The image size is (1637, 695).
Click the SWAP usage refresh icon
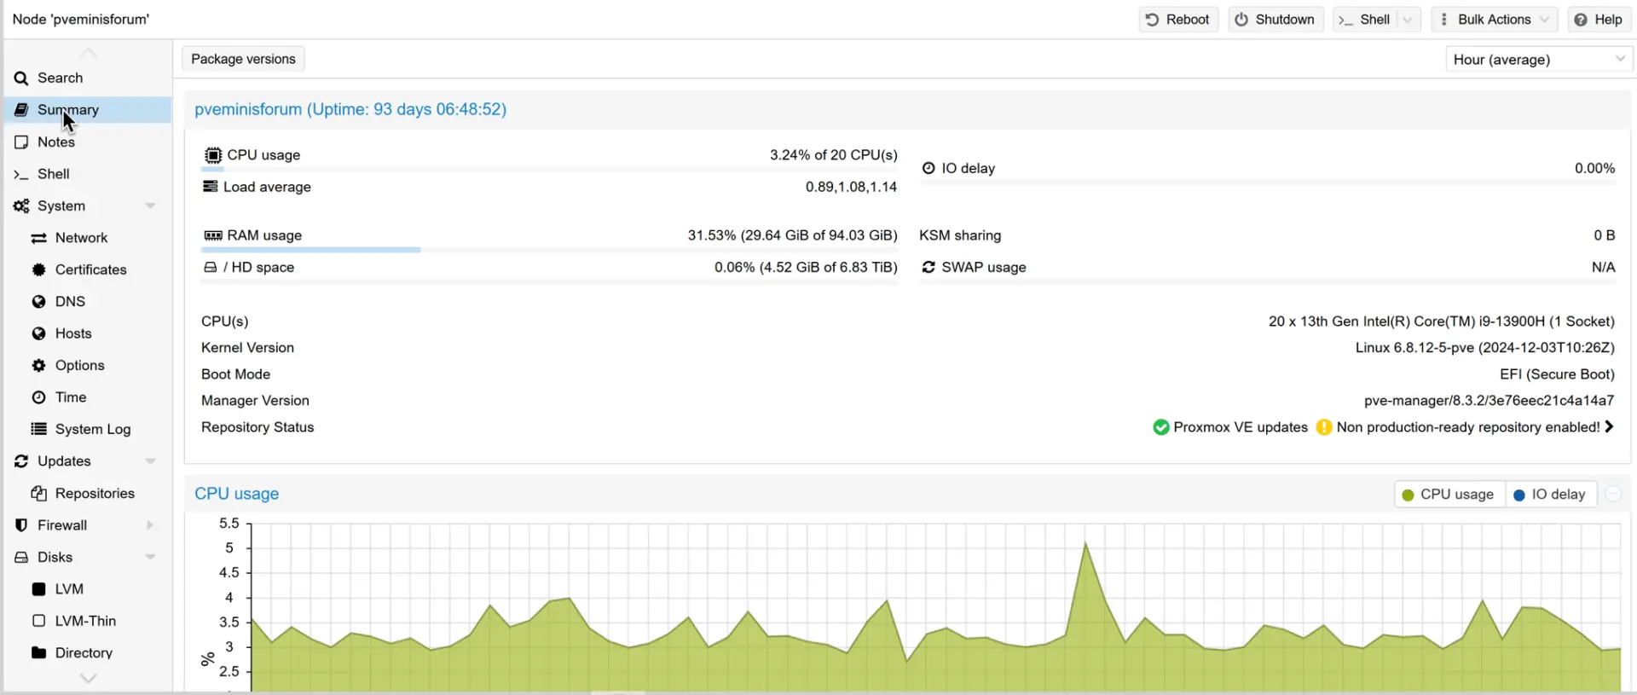928,267
